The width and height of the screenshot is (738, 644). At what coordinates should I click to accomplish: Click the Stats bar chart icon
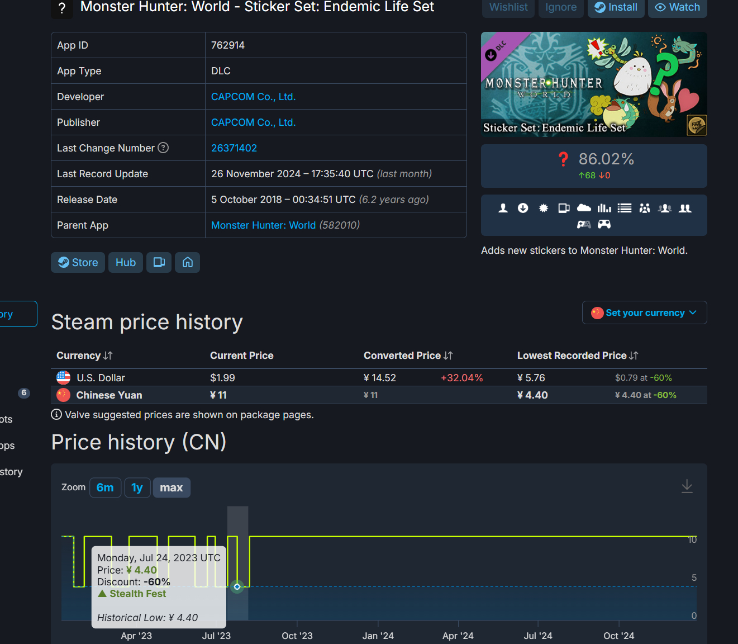604,209
